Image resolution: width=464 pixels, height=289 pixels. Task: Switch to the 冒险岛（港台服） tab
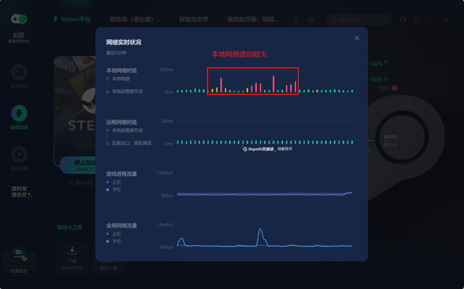click(135, 19)
